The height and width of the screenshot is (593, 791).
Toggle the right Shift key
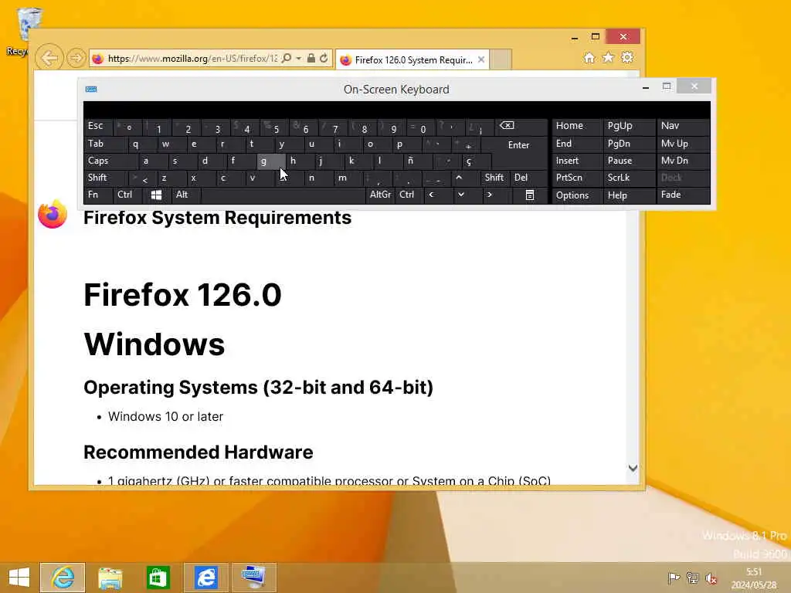494,178
